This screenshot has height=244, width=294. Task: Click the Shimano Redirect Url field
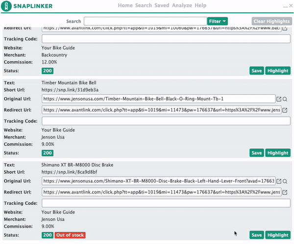161,192
